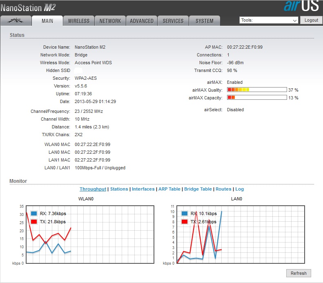323x283 pixels.
Task: Click blue RX legend swatch in WLAN0 chart
Action: [x=34, y=213]
